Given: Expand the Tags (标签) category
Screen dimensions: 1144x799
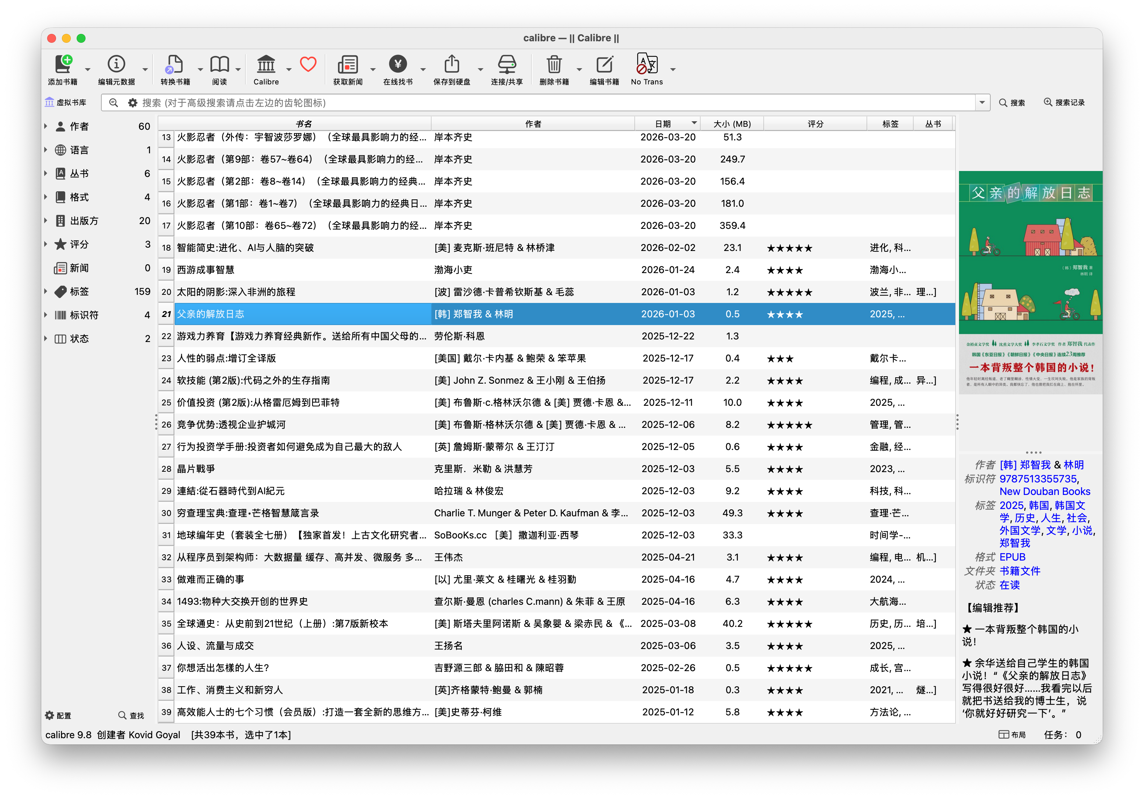Looking at the screenshot, I should point(46,292).
